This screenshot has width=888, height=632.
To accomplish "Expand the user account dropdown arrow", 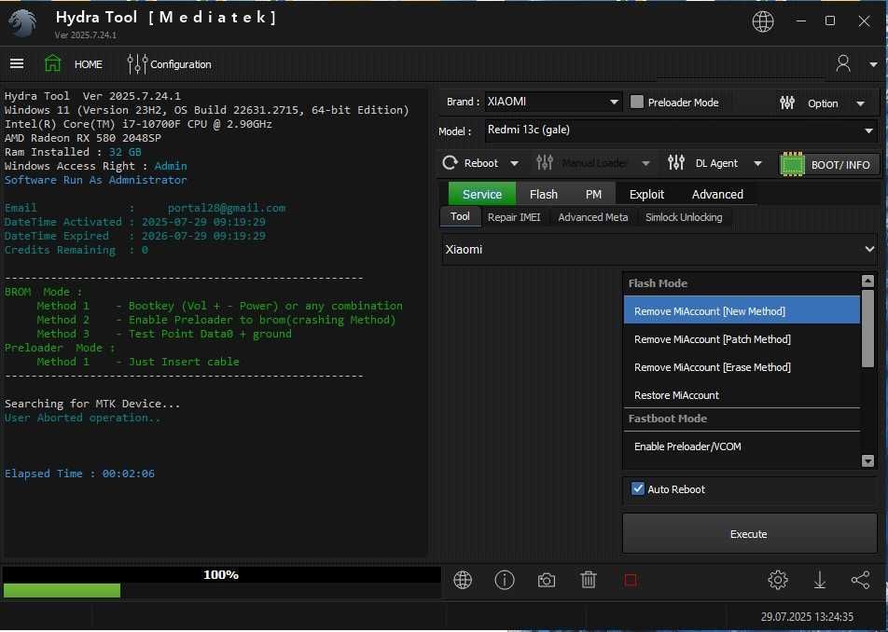I will pos(873,64).
